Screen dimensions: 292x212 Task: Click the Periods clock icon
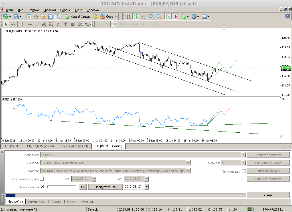point(194,17)
